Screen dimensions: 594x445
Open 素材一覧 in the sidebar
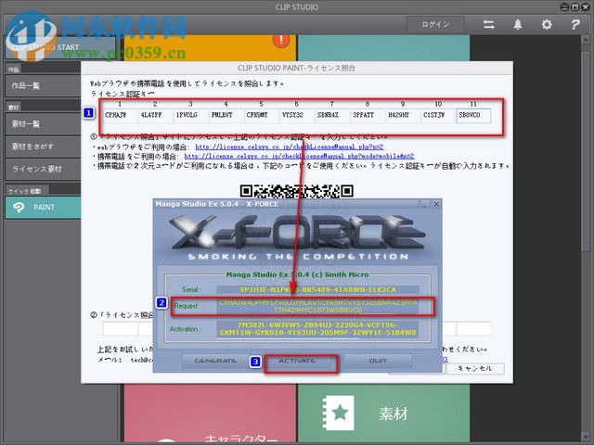click(43, 123)
